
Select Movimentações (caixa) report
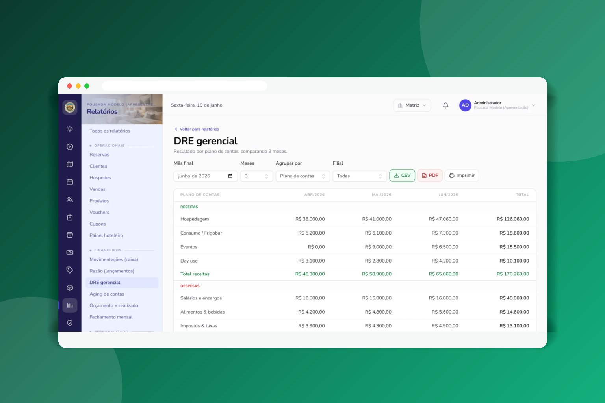pyautogui.click(x=114, y=259)
